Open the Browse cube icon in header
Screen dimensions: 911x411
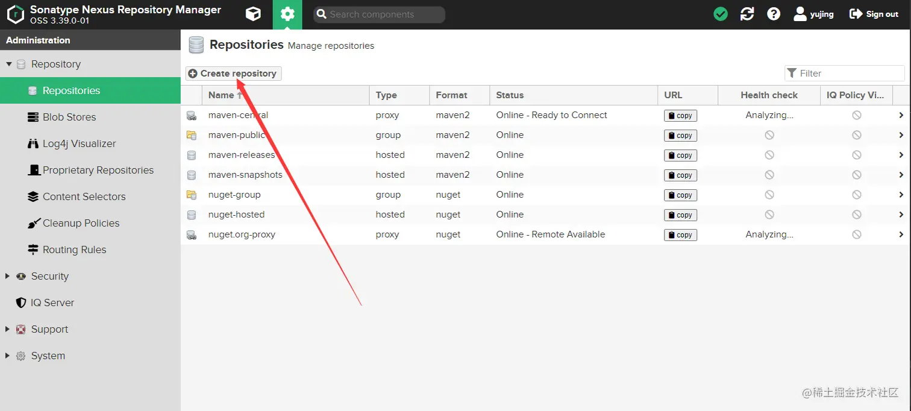coord(254,14)
